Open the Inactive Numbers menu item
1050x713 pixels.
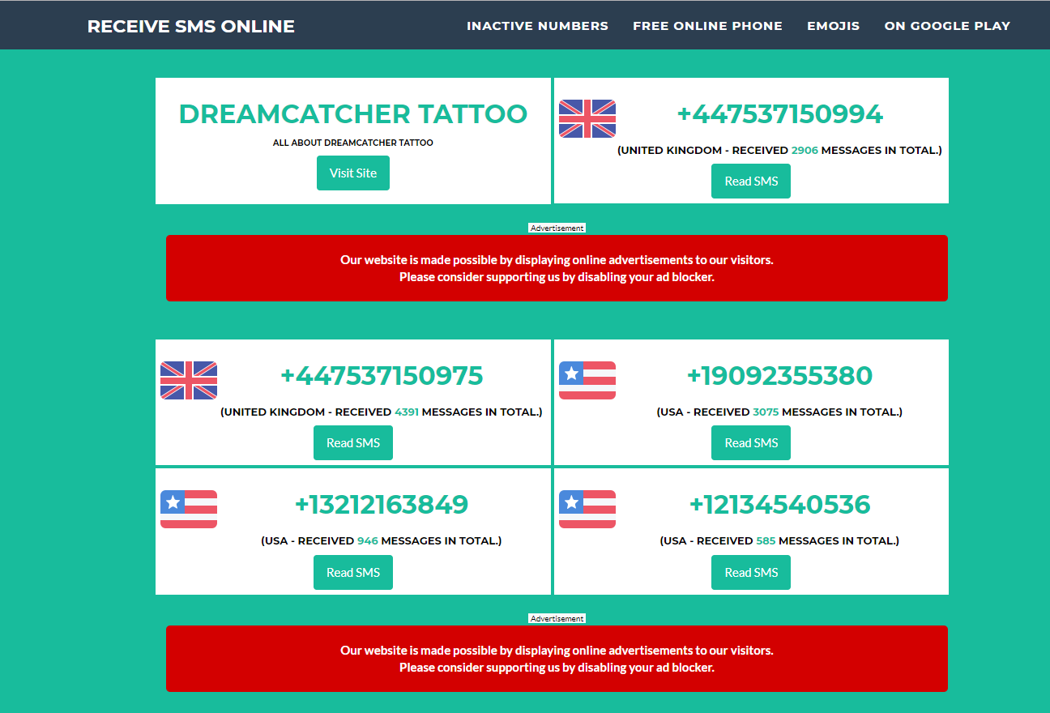point(537,26)
